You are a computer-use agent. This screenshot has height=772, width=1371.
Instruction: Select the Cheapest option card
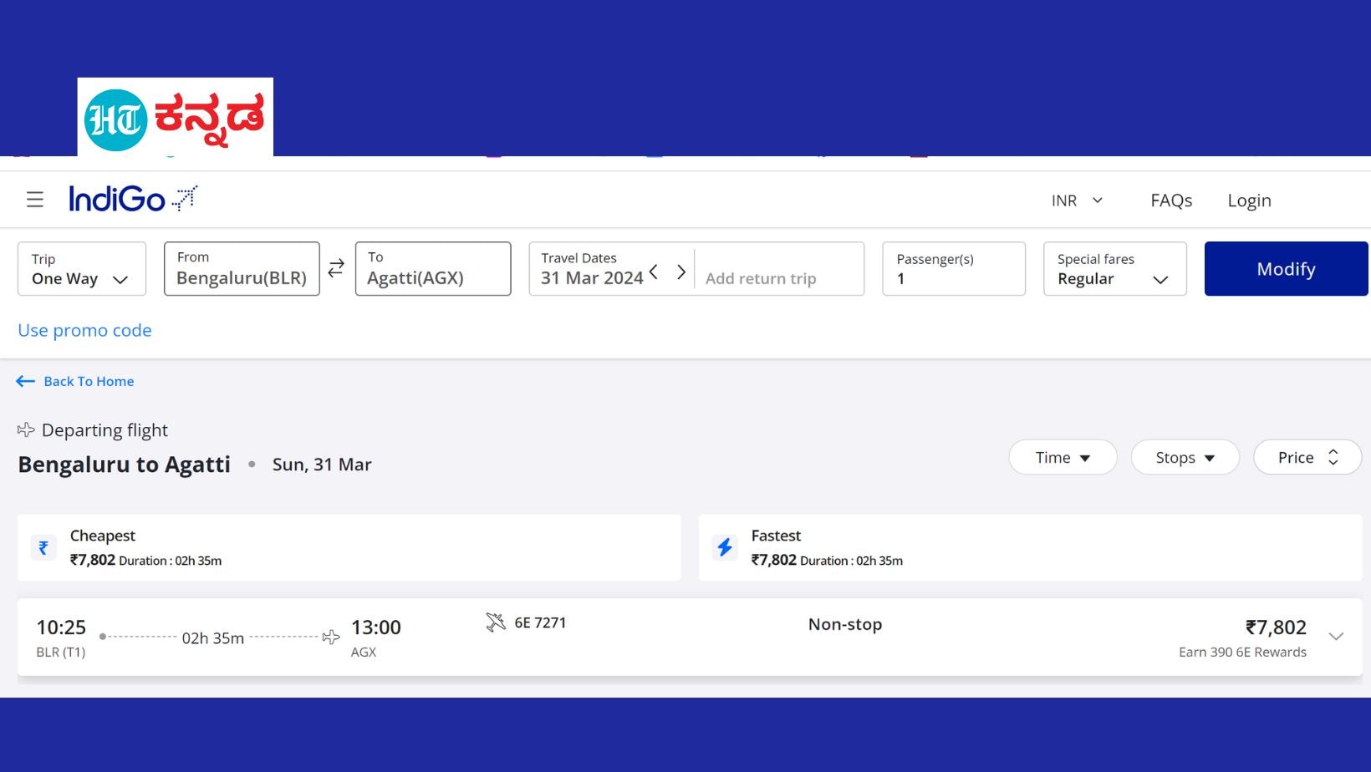click(349, 547)
